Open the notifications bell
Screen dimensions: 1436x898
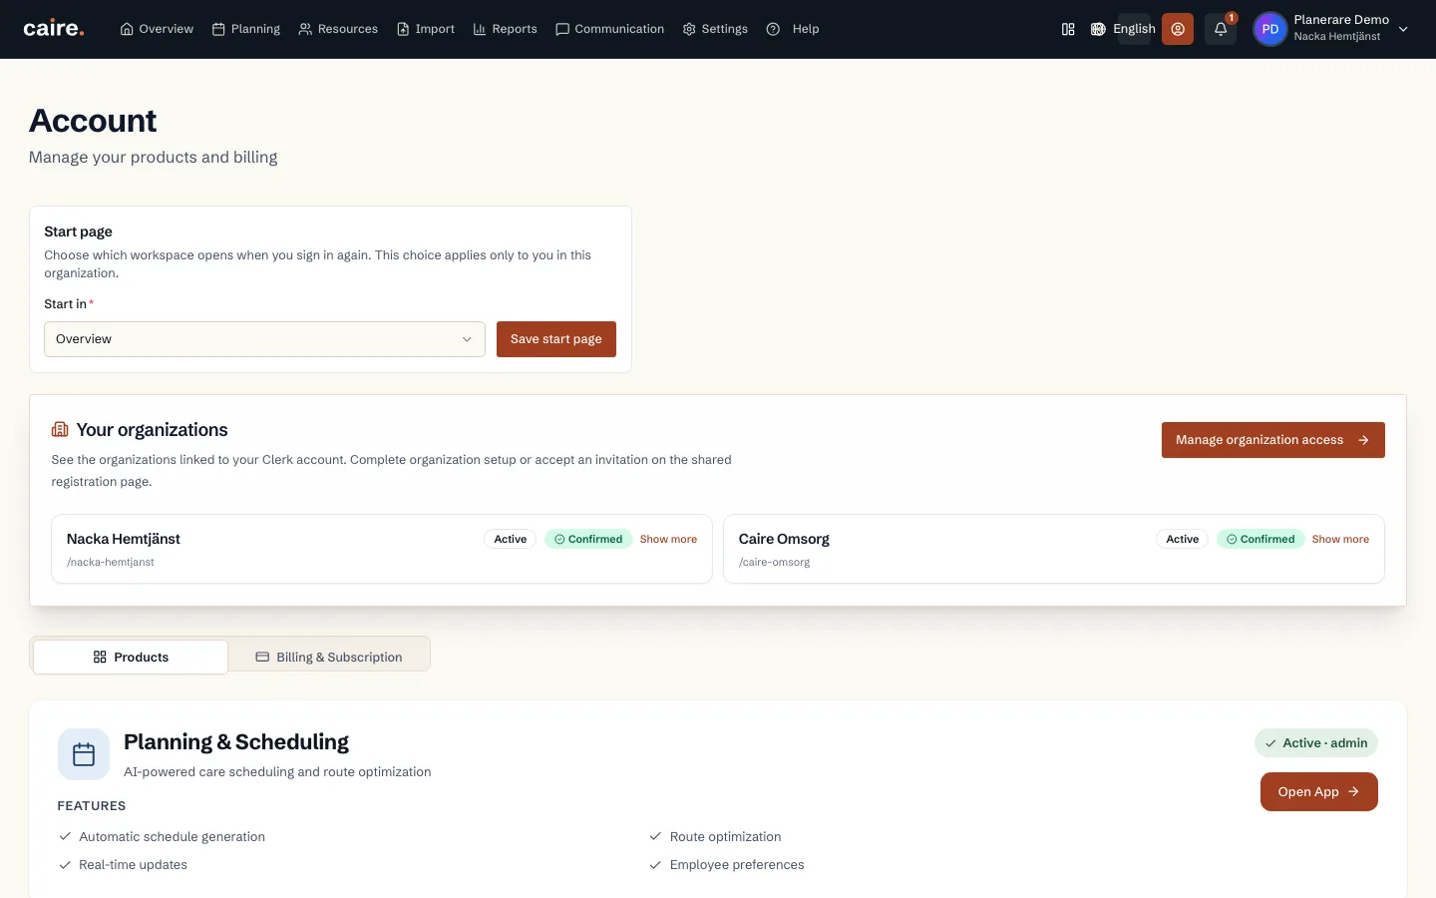(x=1221, y=29)
